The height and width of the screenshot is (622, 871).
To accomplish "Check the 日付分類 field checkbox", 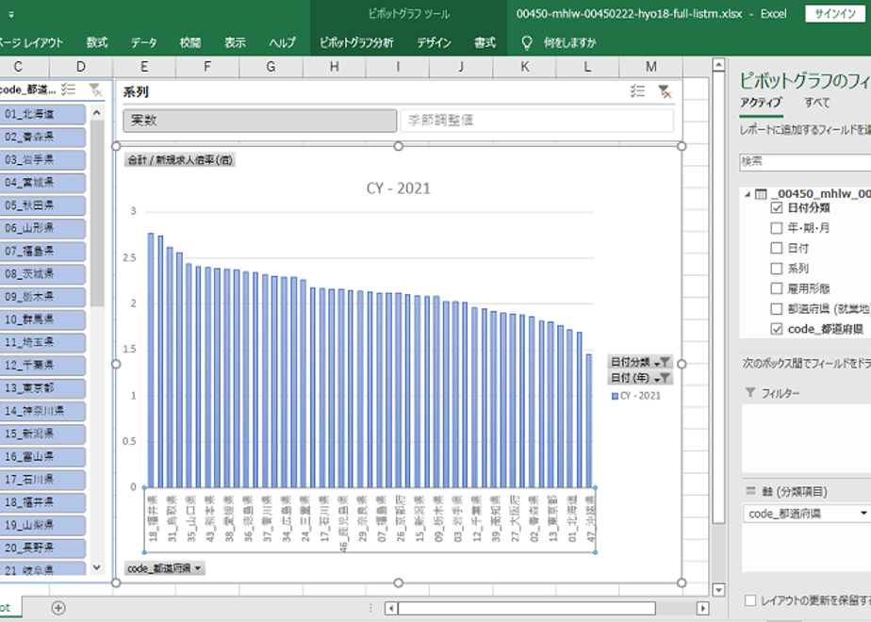I will [777, 208].
